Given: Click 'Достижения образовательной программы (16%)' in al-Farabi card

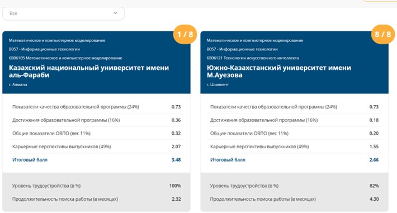Looking at the screenshot, I should (x=66, y=120).
